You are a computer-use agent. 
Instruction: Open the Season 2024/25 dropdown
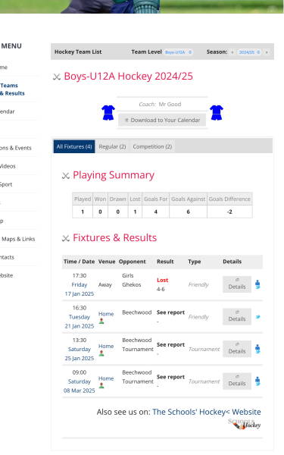pos(249,52)
